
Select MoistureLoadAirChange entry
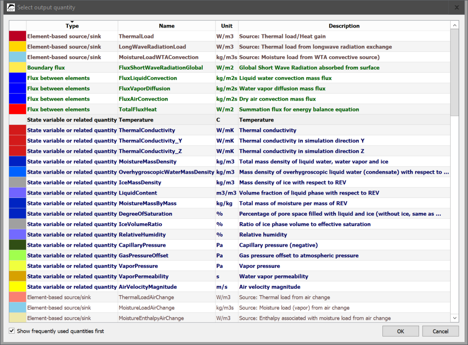167,307
